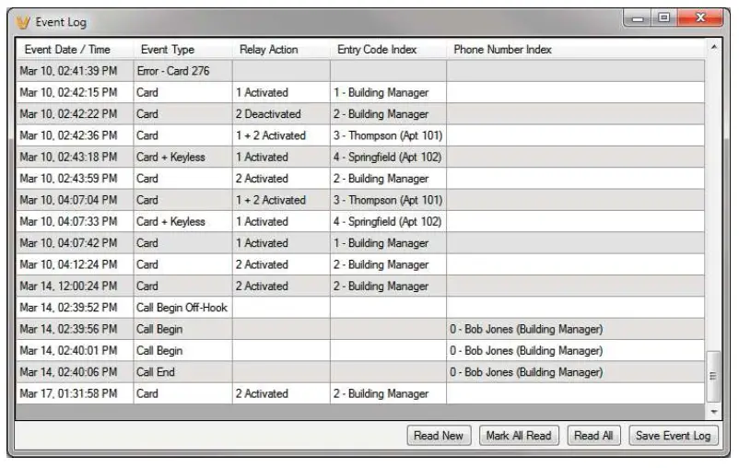Image resolution: width=739 pixels, height=468 pixels.
Task: Click the 2 Deactivated relay action cell
Action: click(268, 114)
